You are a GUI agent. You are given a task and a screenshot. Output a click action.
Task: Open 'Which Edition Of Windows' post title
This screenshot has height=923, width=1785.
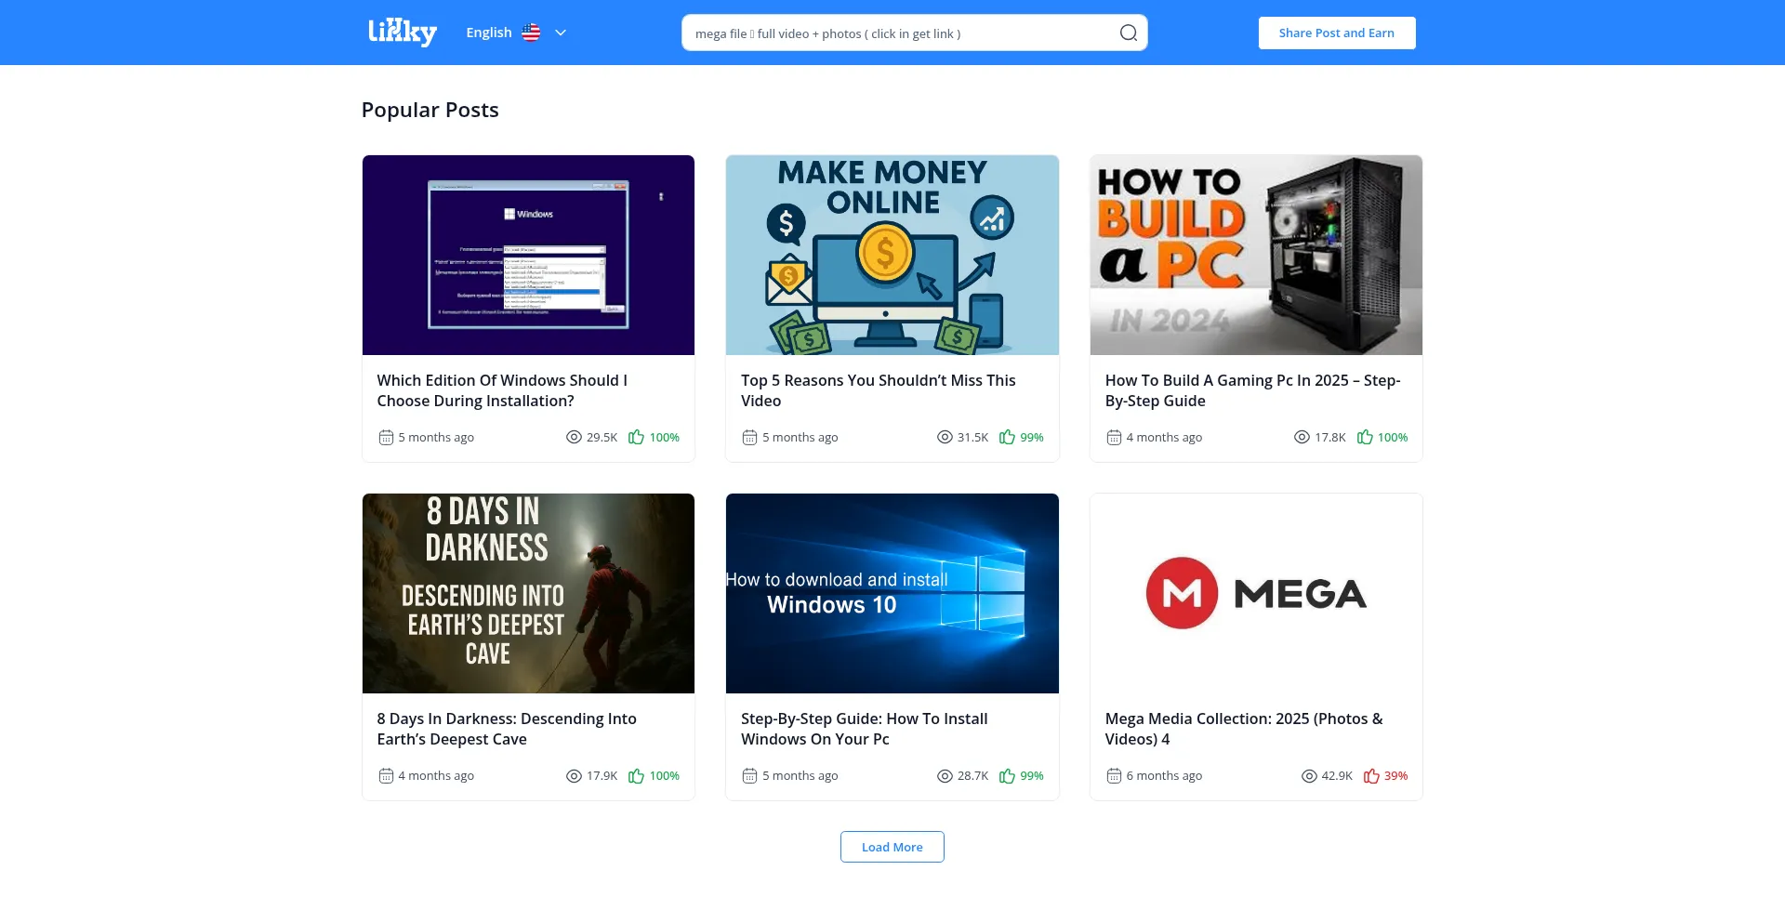[x=502, y=390]
